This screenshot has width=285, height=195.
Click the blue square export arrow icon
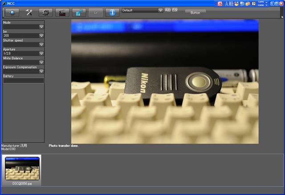[x=79, y=12]
